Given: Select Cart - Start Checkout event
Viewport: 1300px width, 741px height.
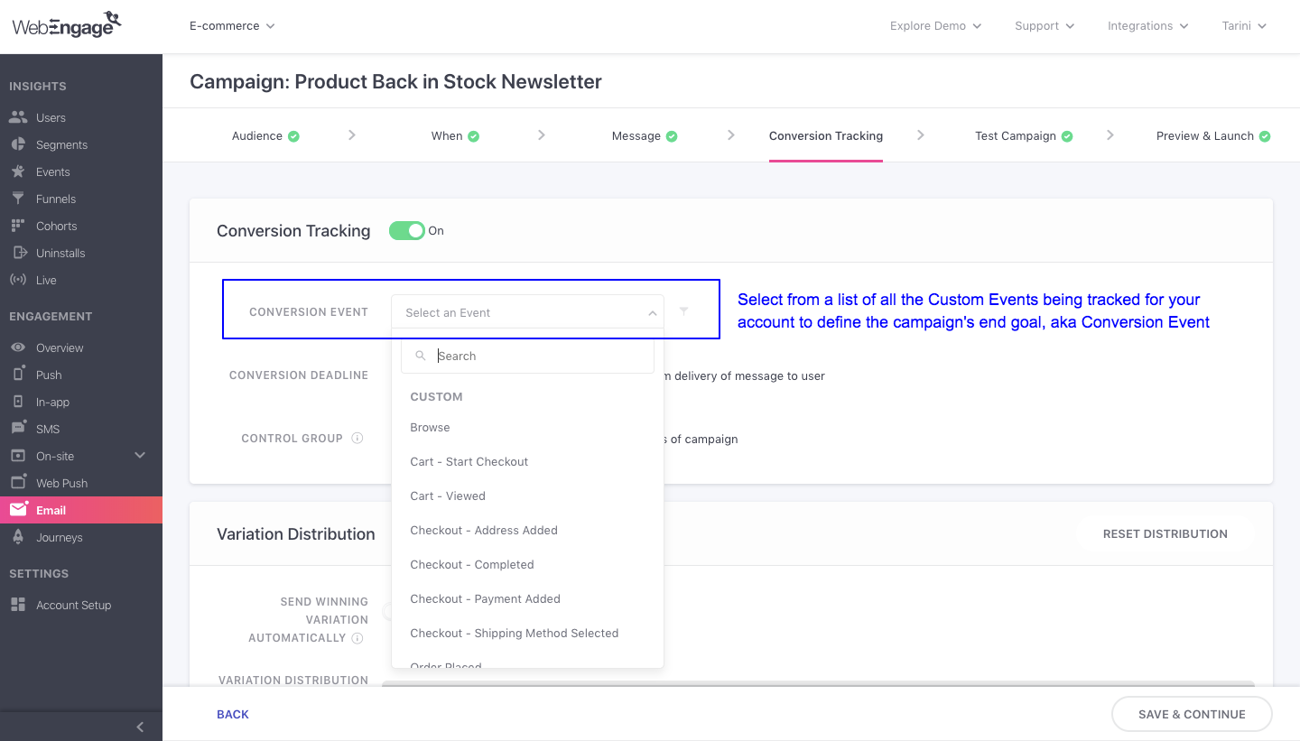Looking at the screenshot, I should point(527,461).
